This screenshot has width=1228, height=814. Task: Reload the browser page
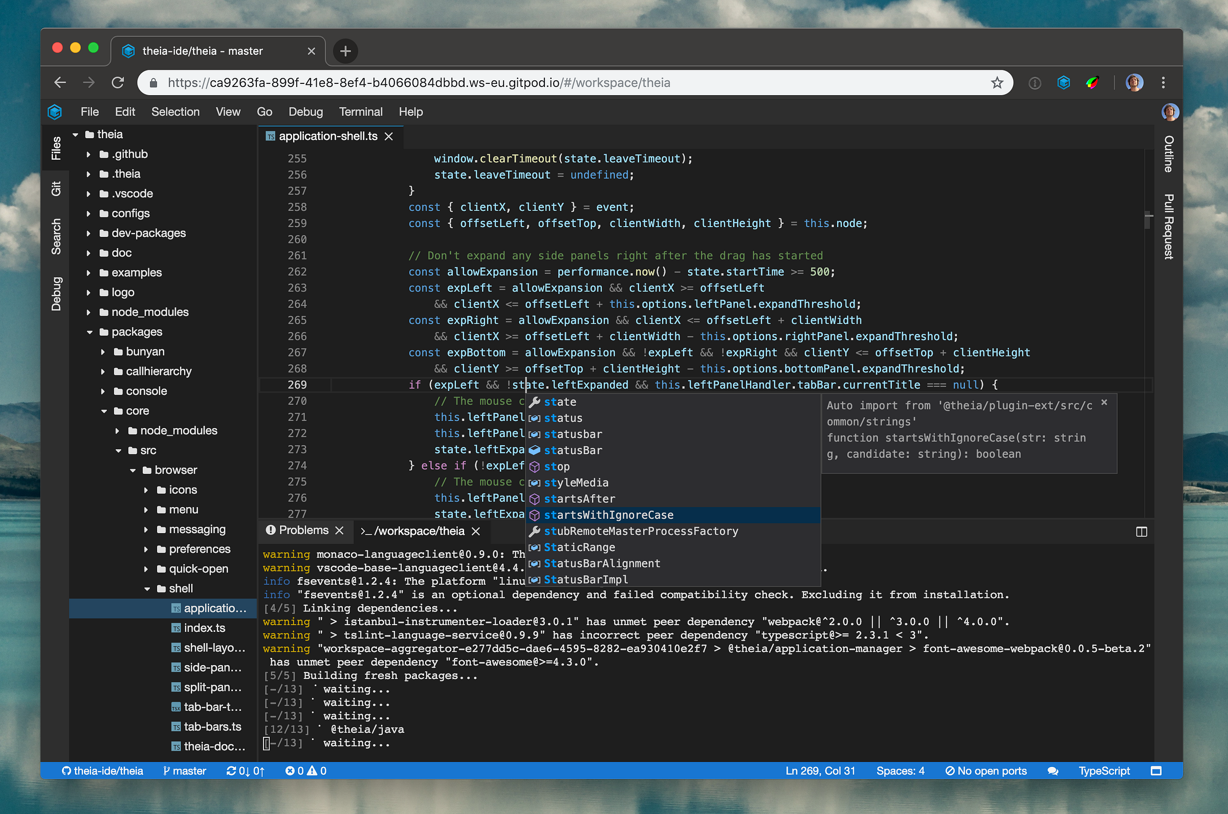(118, 82)
